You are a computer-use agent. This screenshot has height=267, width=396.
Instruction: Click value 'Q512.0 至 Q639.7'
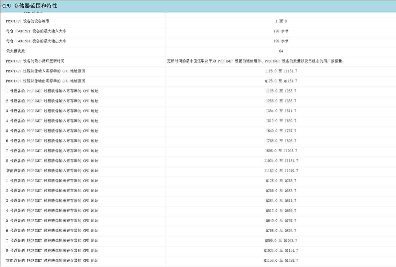pos(281,211)
